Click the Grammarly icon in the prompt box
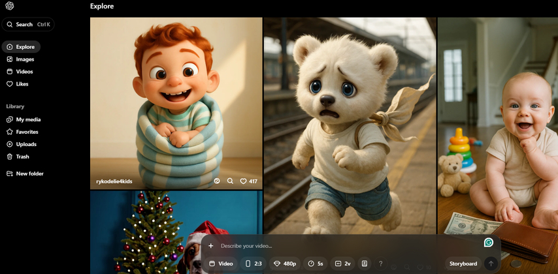Image resolution: width=558 pixels, height=274 pixels. (x=488, y=243)
